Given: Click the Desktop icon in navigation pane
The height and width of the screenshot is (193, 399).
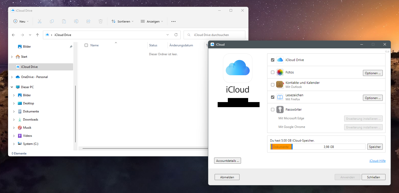Looking at the screenshot, I should (x=20, y=103).
